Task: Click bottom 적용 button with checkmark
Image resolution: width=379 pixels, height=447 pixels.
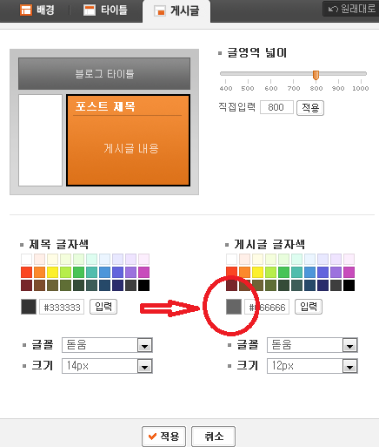Action: 163,436
